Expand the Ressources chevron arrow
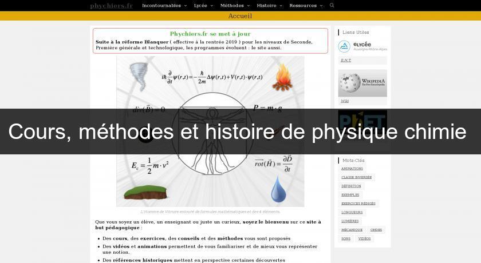 click(321, 6)
